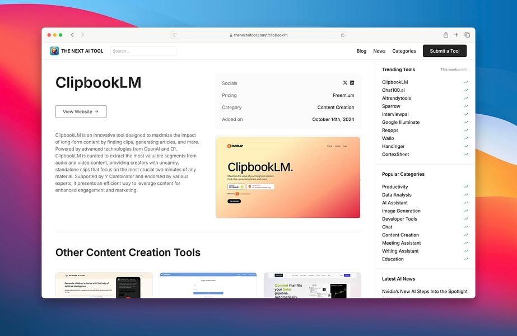Click trending arrow icon beside Image Generation

(466, 211)
